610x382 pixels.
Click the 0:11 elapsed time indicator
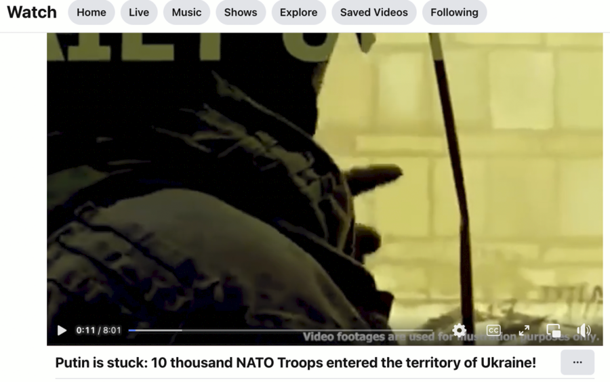pyautogui.click(x=85, y=331)
